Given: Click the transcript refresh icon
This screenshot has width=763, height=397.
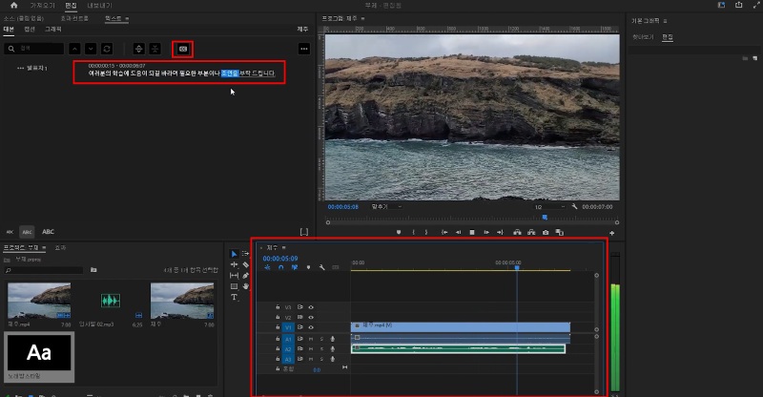Looking at the screenshot, I should [107, 48].
